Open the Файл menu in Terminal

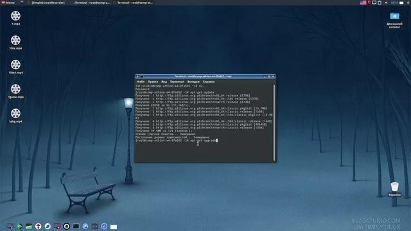(x=141, y=81)
